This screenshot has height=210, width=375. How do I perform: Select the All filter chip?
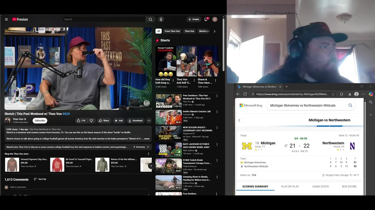158,31
